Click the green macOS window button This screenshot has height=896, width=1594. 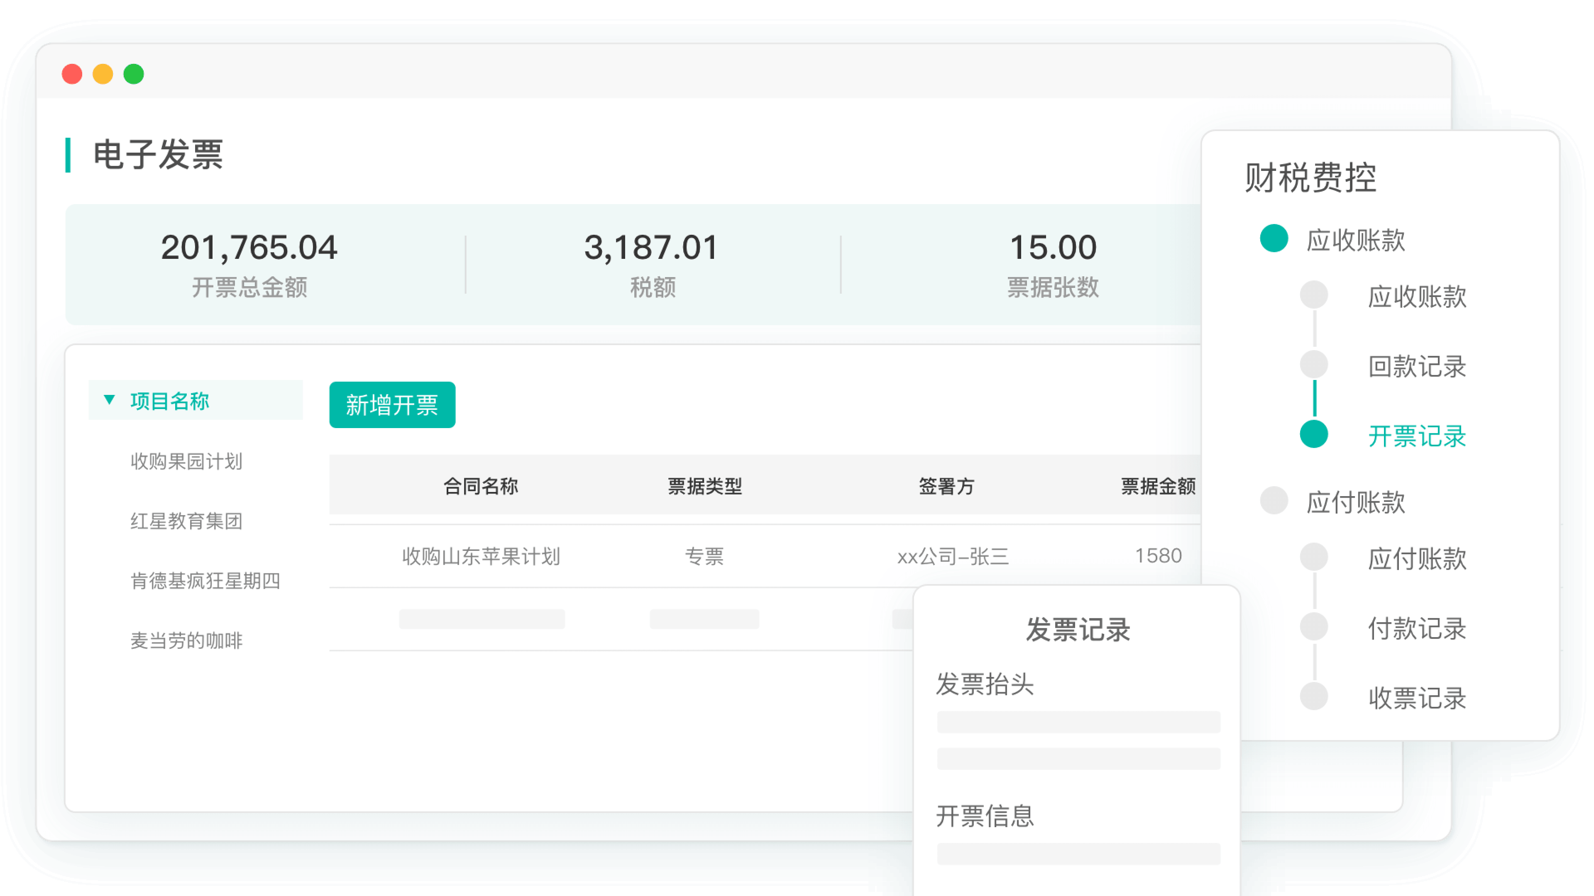[x=134, y=74]
